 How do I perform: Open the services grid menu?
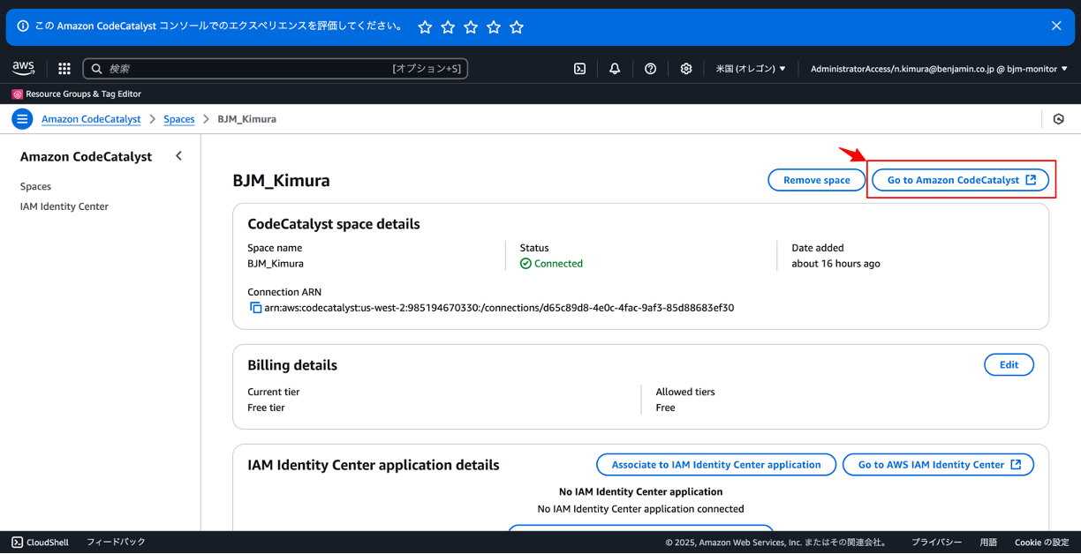(x=63, y=68)
